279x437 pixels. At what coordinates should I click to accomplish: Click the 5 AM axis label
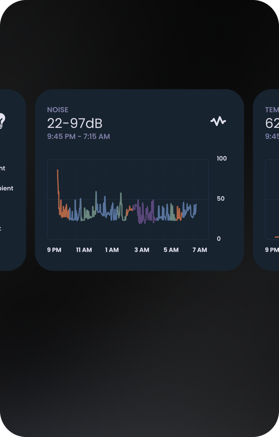[x=171, y=250]
